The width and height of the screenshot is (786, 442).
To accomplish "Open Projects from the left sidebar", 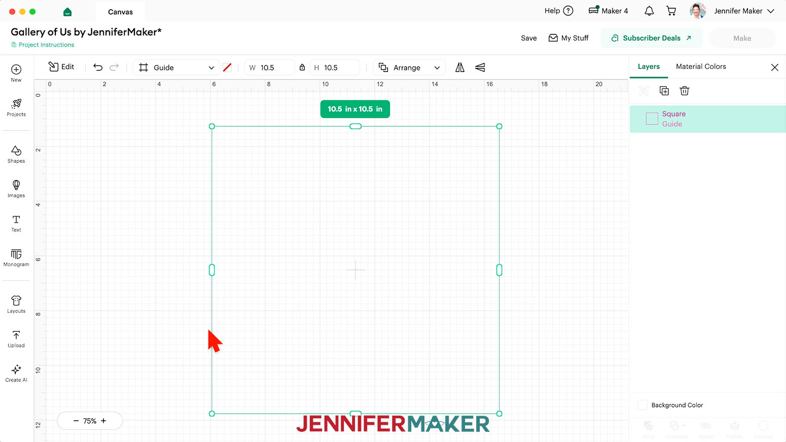I will [x=16, y=107].
